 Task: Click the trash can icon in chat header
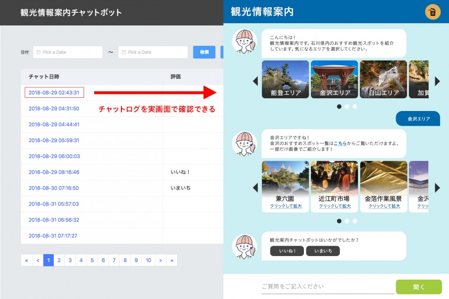(x=432, y=12)
